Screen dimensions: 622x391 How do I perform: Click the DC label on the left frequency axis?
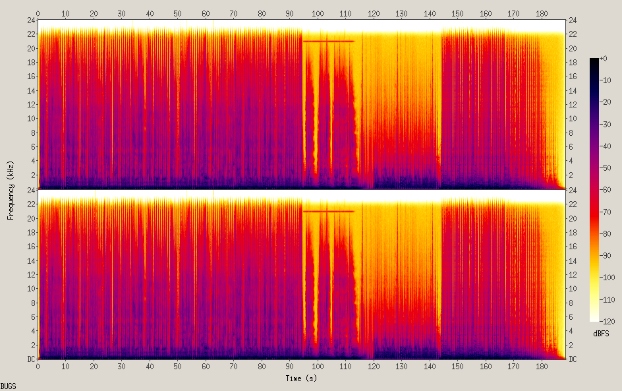tap(30, 359)
